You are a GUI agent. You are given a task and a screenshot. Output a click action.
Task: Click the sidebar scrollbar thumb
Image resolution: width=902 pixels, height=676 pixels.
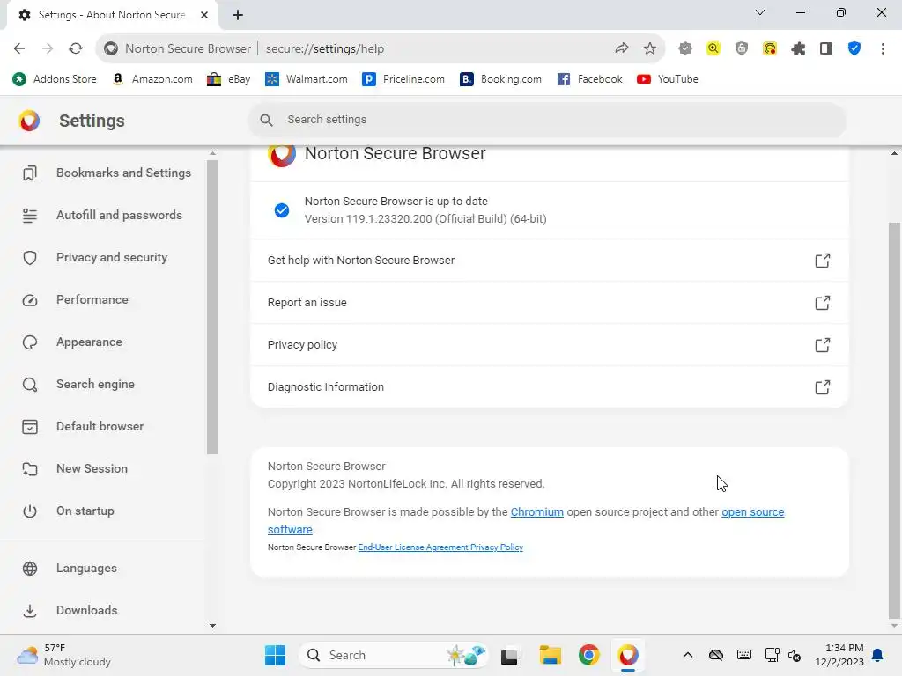tap(212, 307)
